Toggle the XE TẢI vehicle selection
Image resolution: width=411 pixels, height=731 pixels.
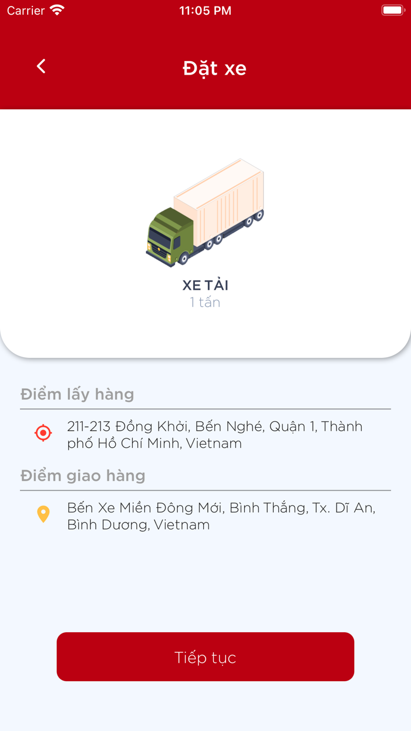click(x=206, y=285)
